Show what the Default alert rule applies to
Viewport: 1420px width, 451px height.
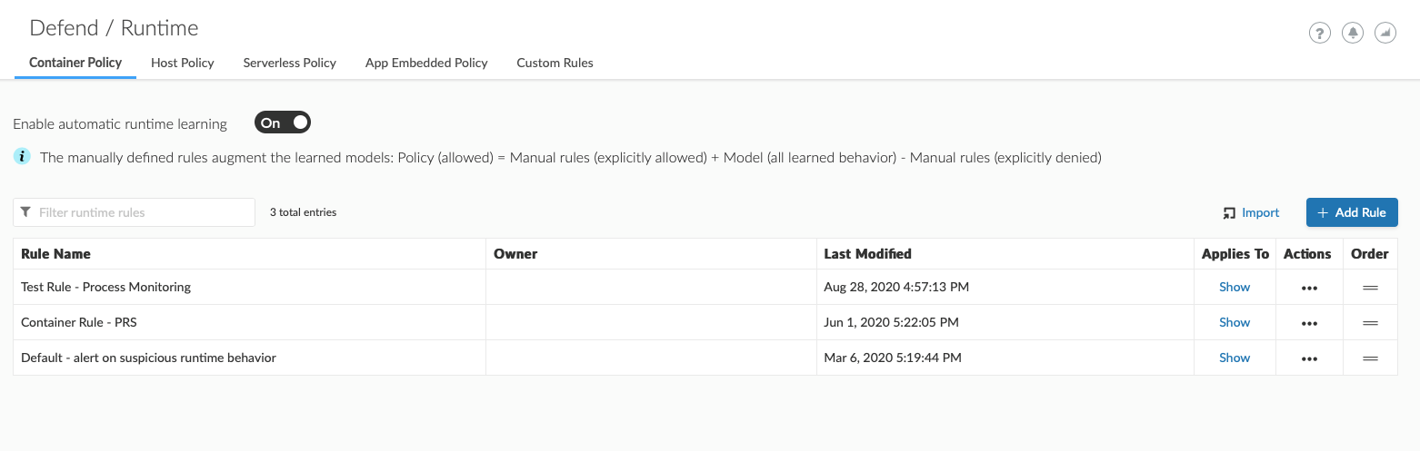1235,358
